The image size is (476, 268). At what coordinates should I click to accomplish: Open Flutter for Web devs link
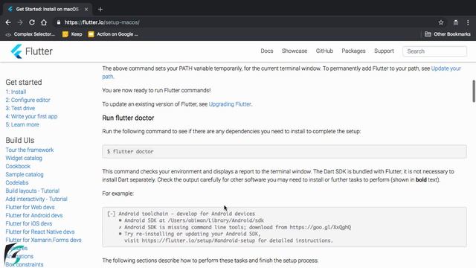coord(30,207)
